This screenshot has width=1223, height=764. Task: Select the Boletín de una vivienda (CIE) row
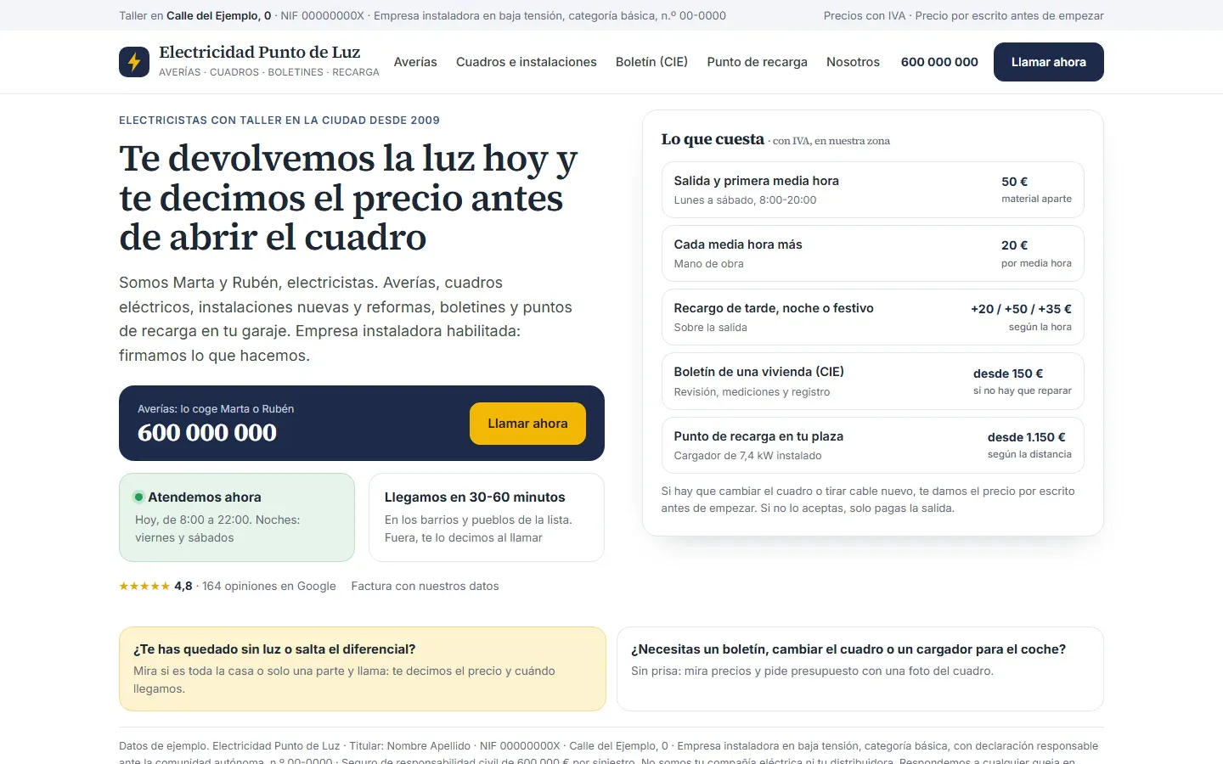[x=873, y=381]
